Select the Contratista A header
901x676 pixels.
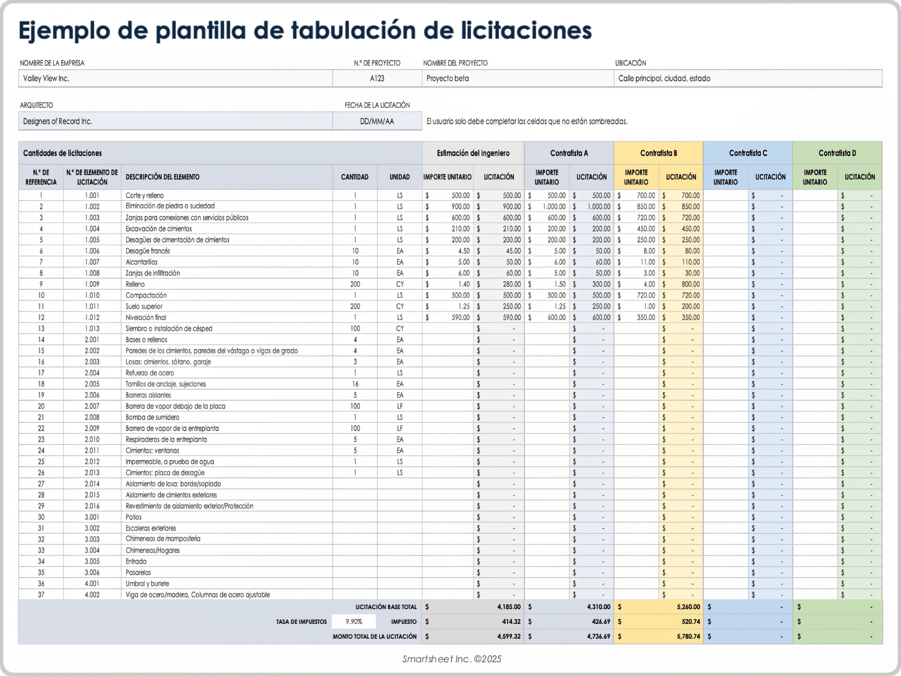pos(569,153)
